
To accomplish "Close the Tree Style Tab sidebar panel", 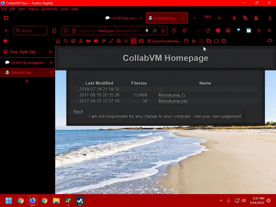I will [x=50, y=52].
